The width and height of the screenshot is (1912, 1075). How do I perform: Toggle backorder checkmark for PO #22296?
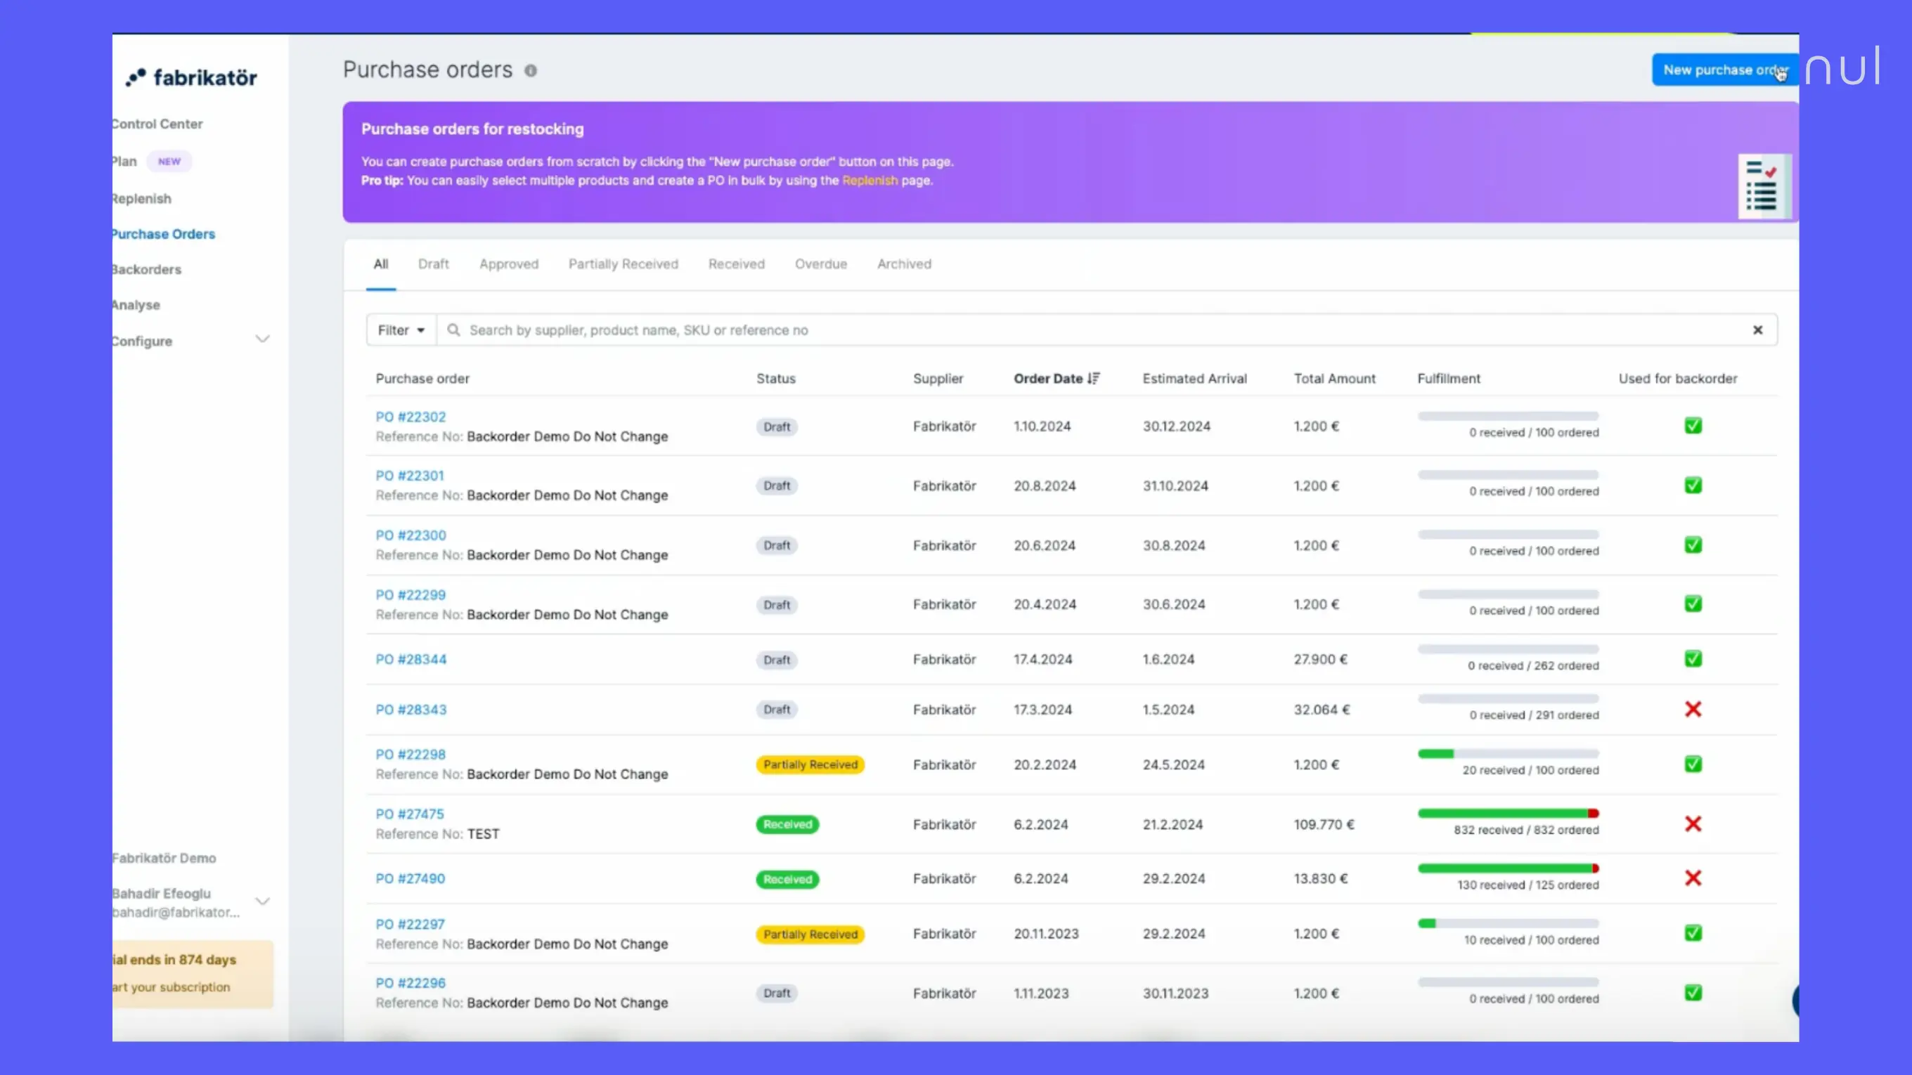(x=1693, y=993)
